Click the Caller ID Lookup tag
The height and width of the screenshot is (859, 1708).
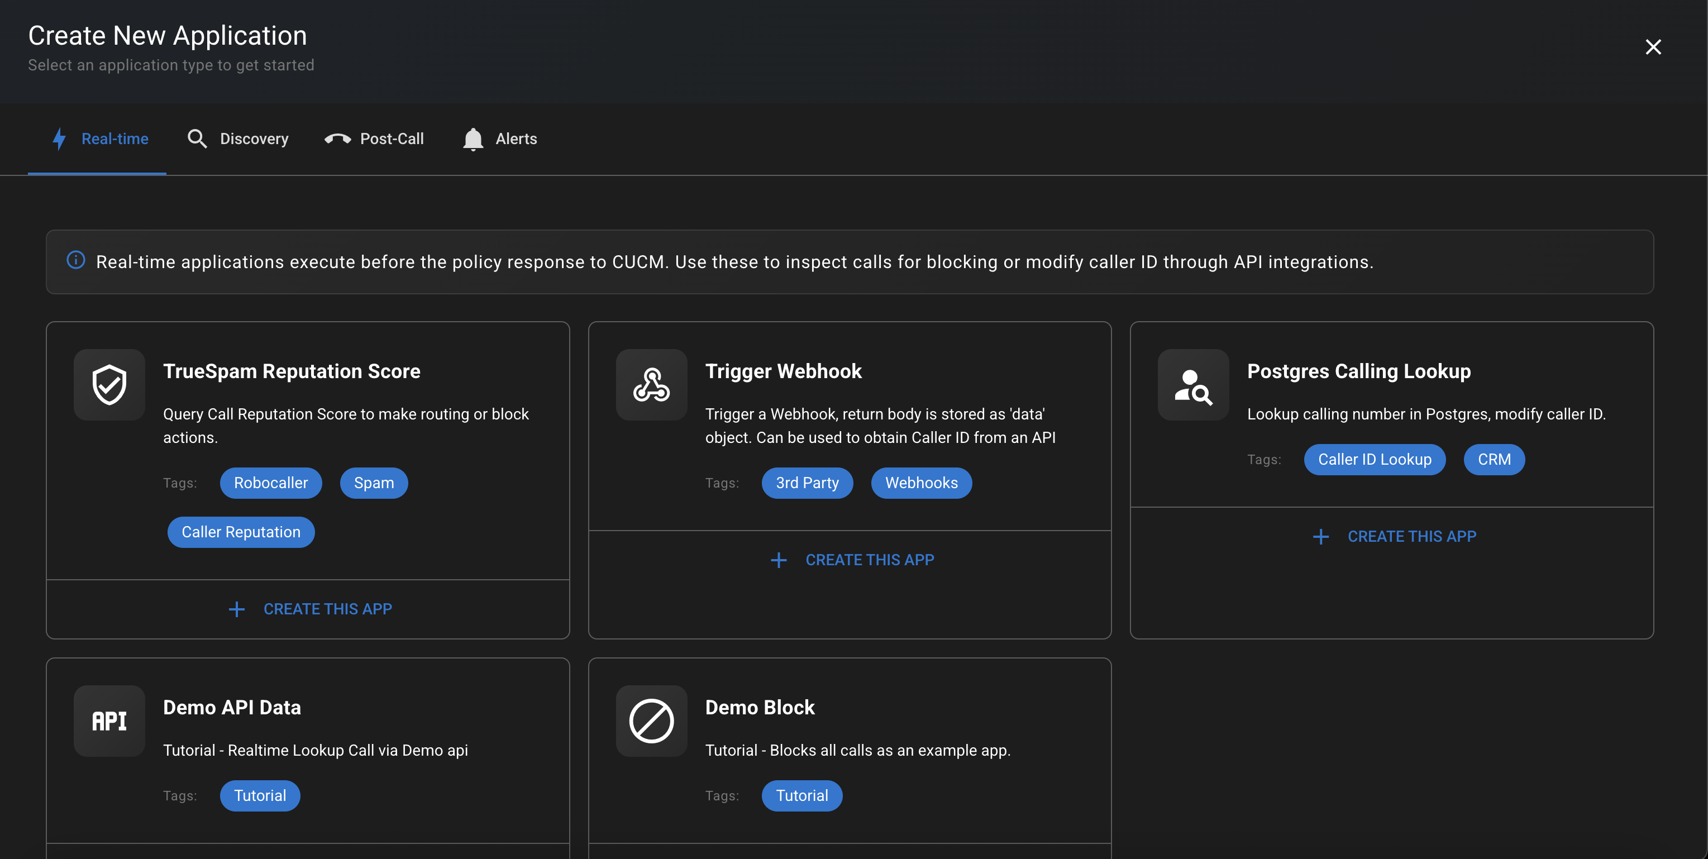[1375, 459]
